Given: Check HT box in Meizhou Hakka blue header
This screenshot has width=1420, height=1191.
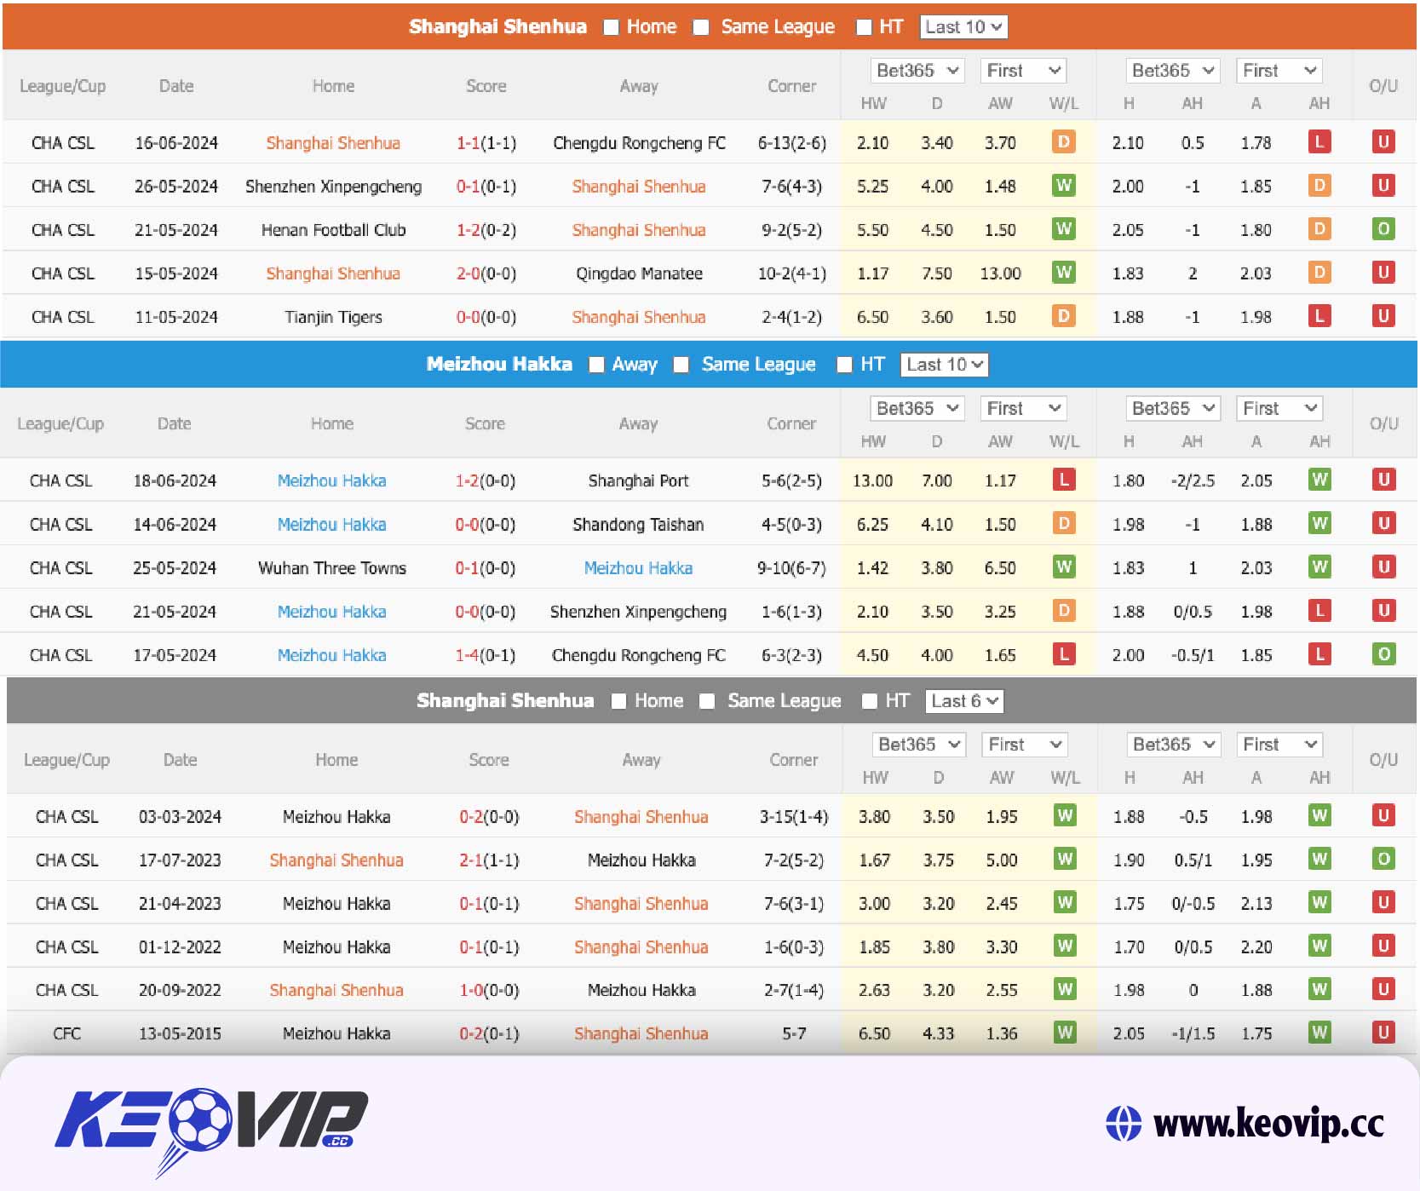Looking at the screenshot, I should click(844, 365).
